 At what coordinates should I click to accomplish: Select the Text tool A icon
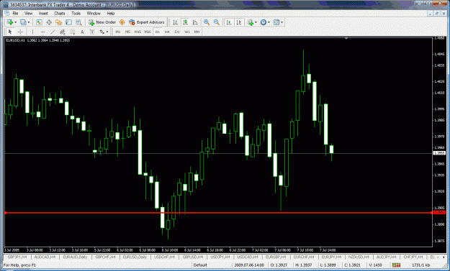82,32
